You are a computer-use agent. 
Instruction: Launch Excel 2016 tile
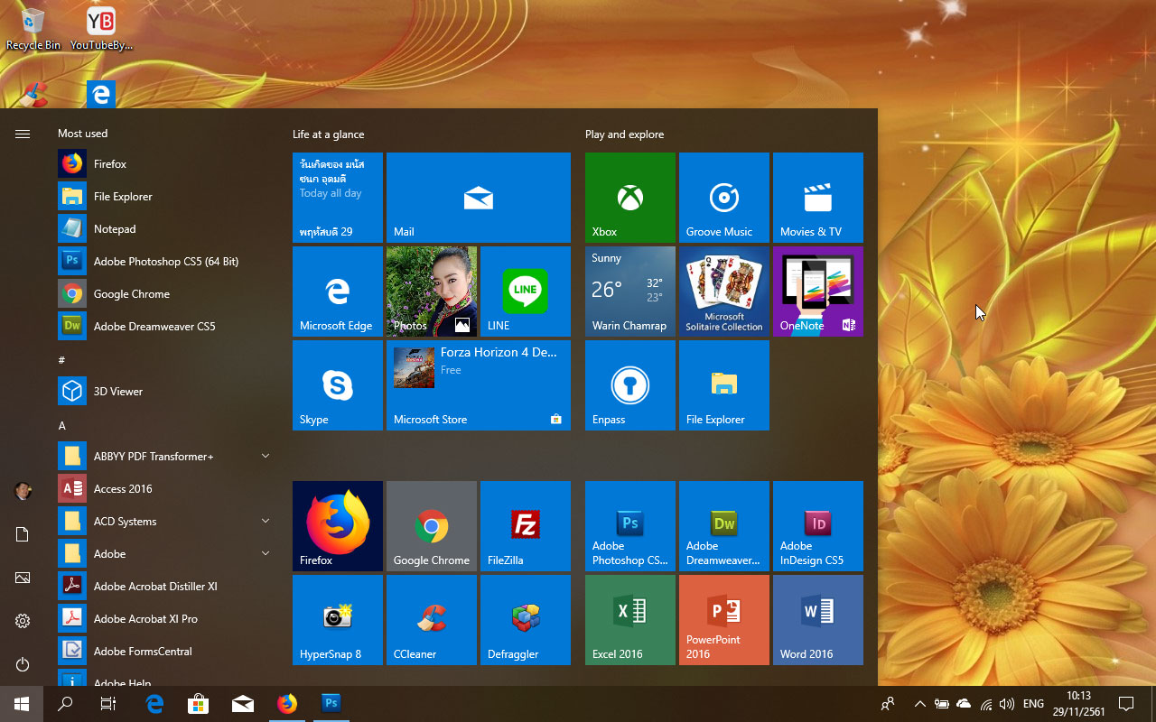629,620
